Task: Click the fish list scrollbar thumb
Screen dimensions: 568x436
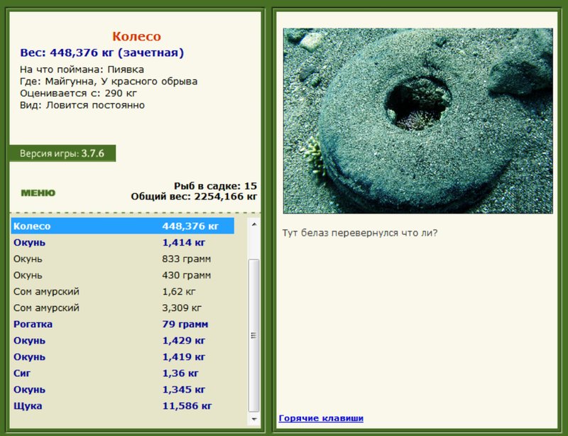Action: [x=254, y=336]
